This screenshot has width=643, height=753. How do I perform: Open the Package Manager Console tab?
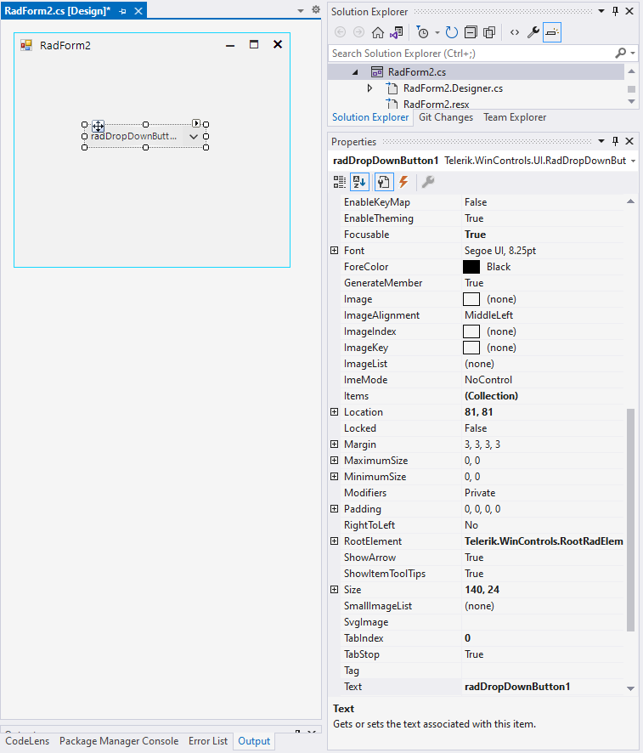[119, 741]
